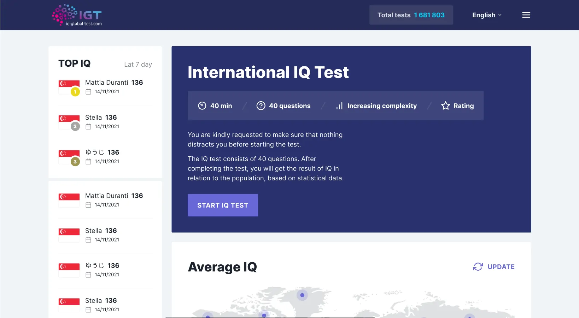Viewport: 579px width, 318px height.
Task: Click the '40 questions' label
Action: coord(289,106)
